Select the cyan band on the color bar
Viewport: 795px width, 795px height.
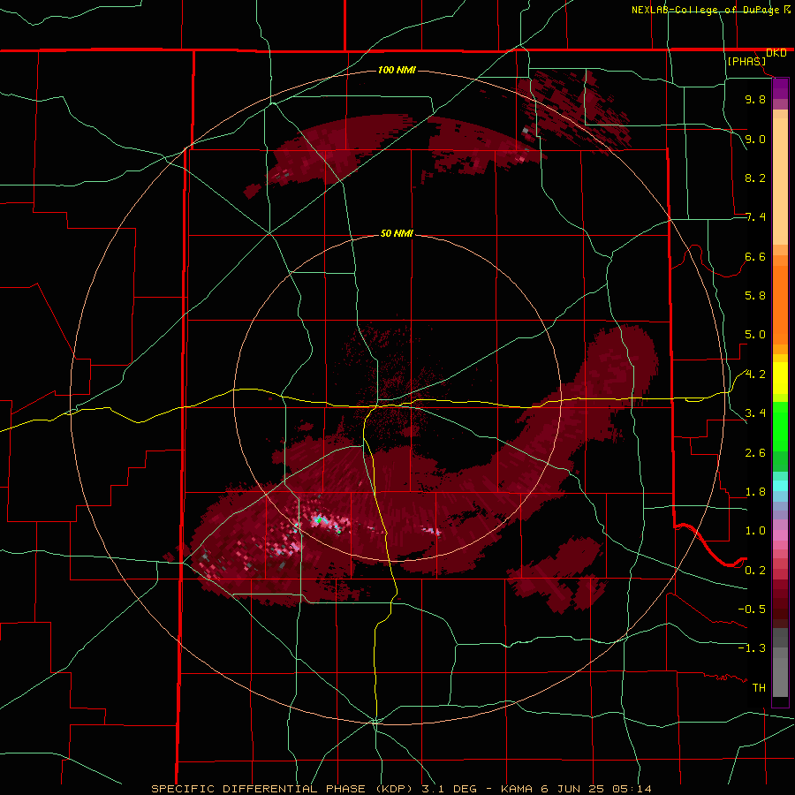point(780,486)
